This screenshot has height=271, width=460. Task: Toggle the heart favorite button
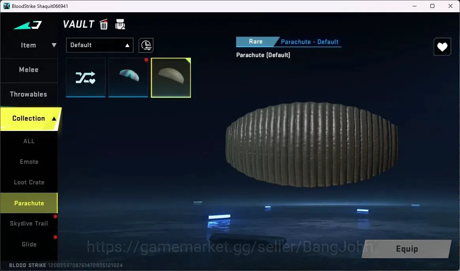pos(442,47)
